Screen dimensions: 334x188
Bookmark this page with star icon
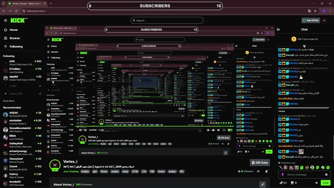click(315, 11)
